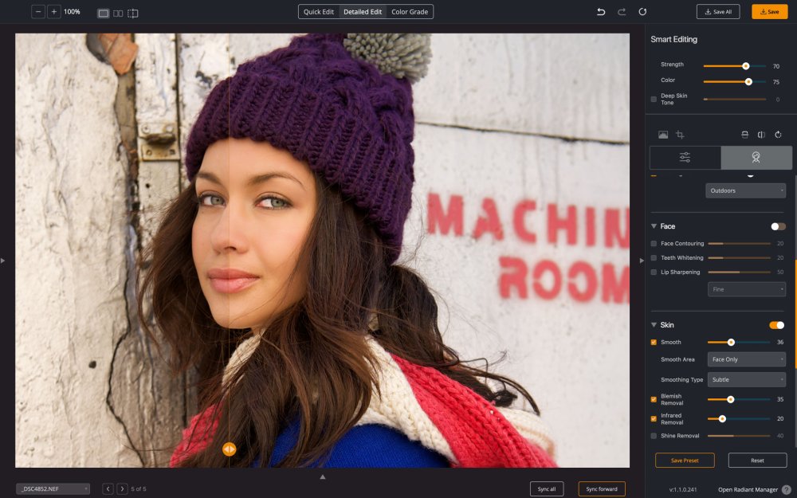Click the 100% zoom level
Screen dimensions: 797x498
pyautogui.click(x=72, y=12)
